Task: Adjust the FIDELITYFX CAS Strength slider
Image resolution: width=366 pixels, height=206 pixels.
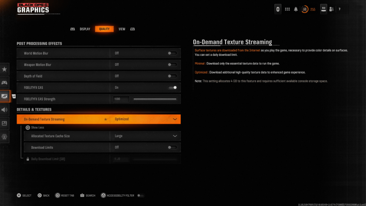Action: coord(155,99)
